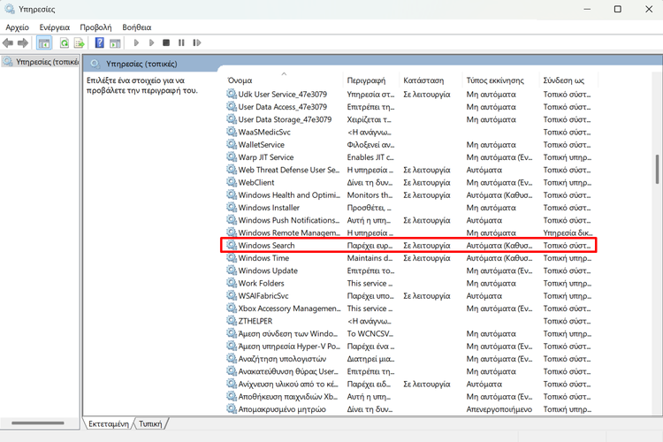
Task: Click the Stop Service square icon
Action: (166, 42)
